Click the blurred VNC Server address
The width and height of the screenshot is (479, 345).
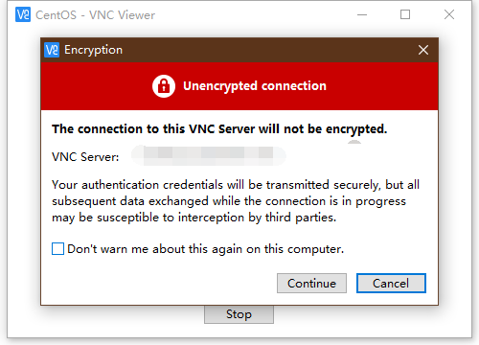click(209, 156)
